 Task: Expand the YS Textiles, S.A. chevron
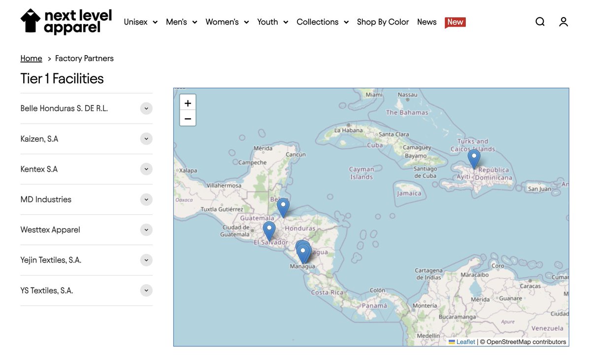point(146,291)
